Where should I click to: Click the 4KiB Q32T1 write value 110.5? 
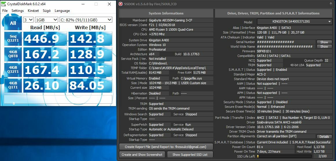90,70
